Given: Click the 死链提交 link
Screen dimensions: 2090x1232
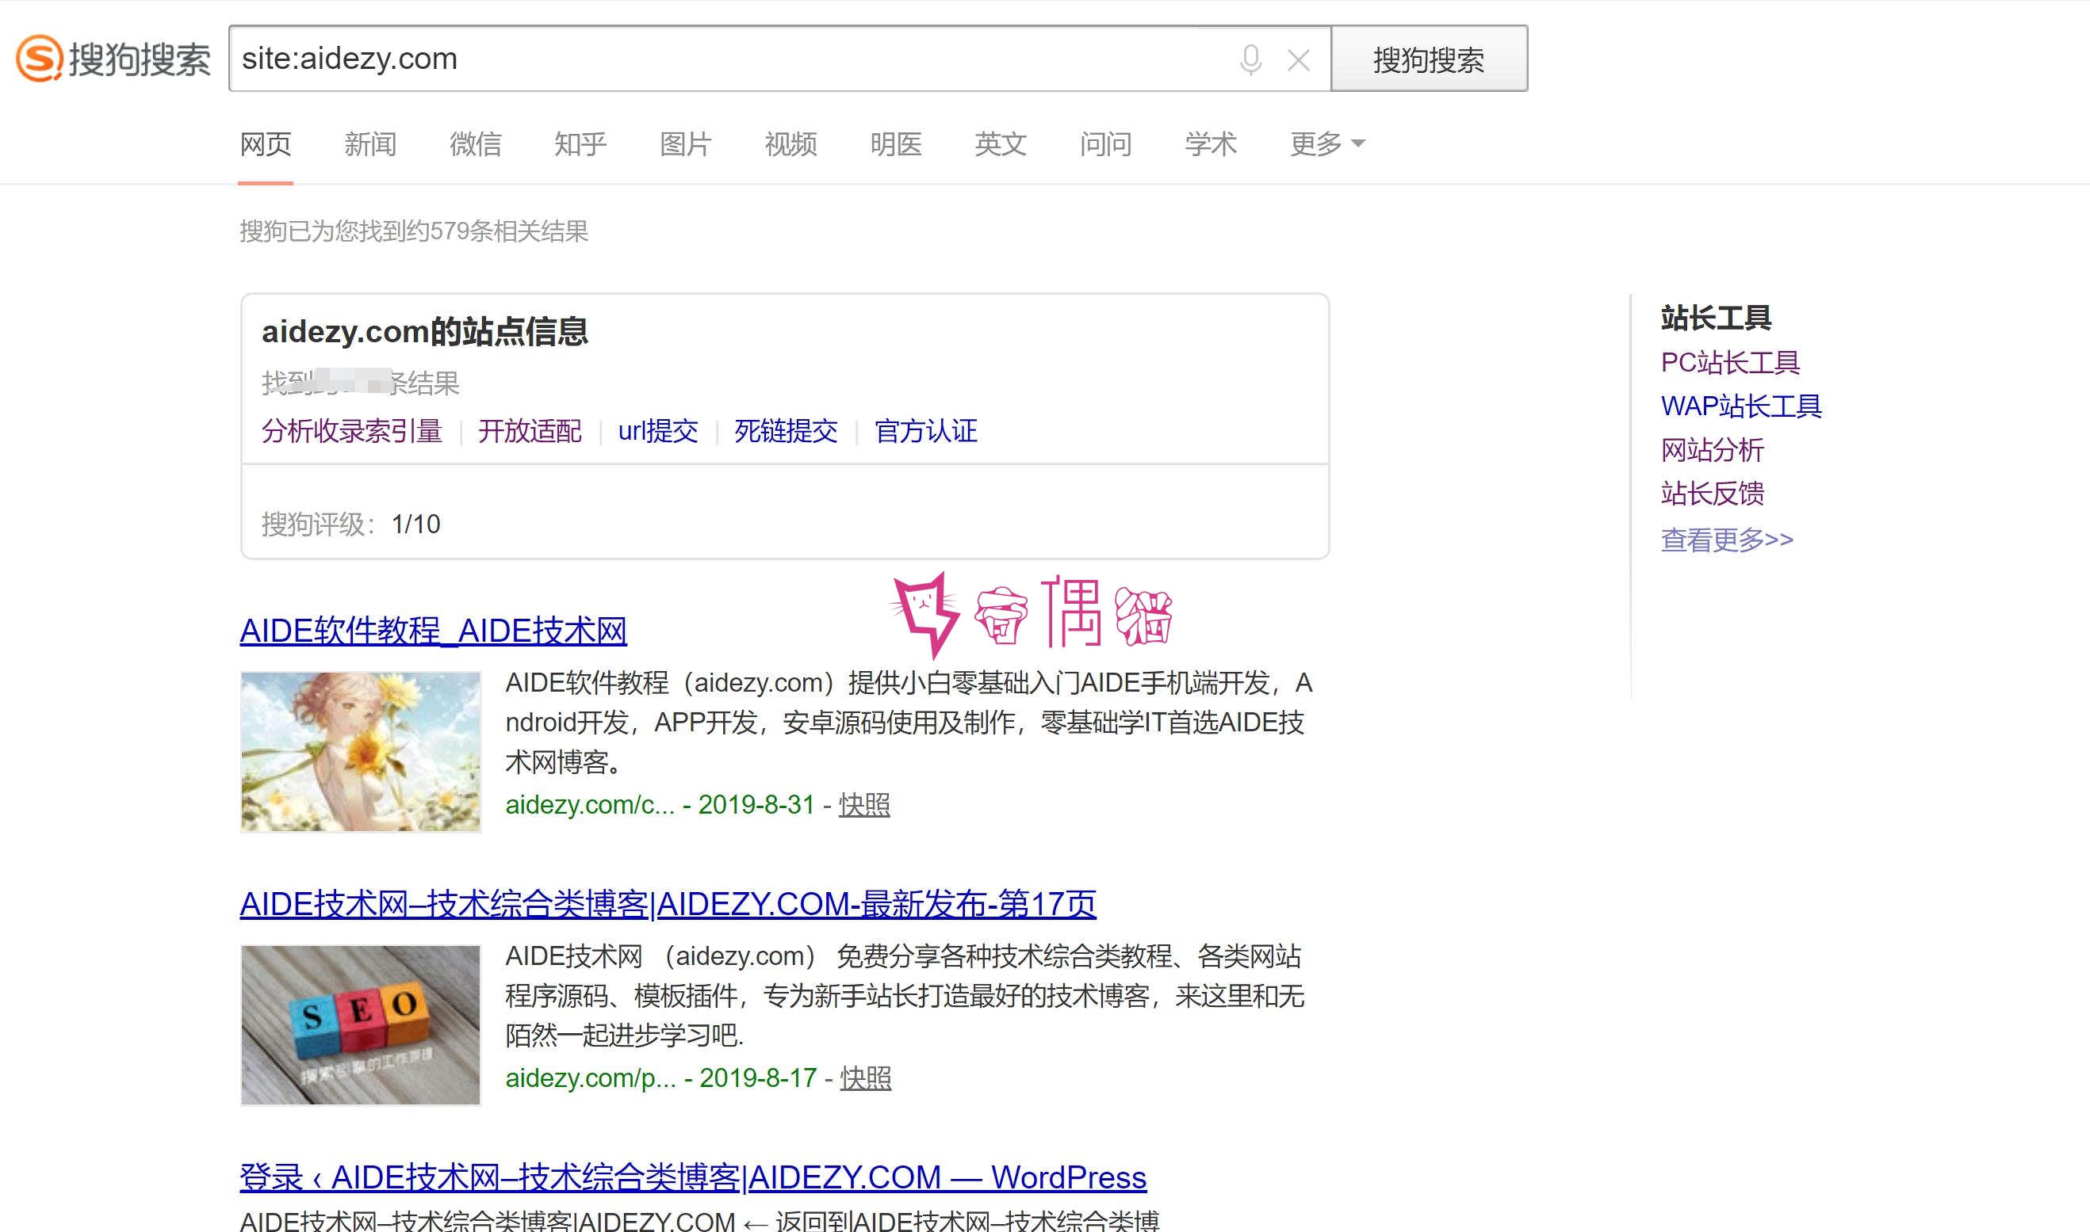Looking at the screenshot, I should pos(786,431).
